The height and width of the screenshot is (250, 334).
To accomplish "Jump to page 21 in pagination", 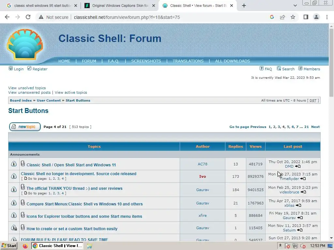I will (x=306, y=127).
